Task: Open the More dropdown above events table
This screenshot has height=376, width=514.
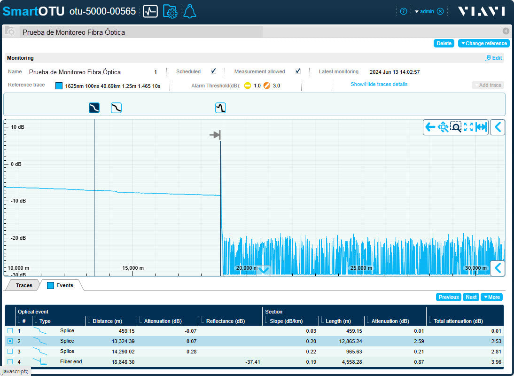Action: tap(491, 297)
